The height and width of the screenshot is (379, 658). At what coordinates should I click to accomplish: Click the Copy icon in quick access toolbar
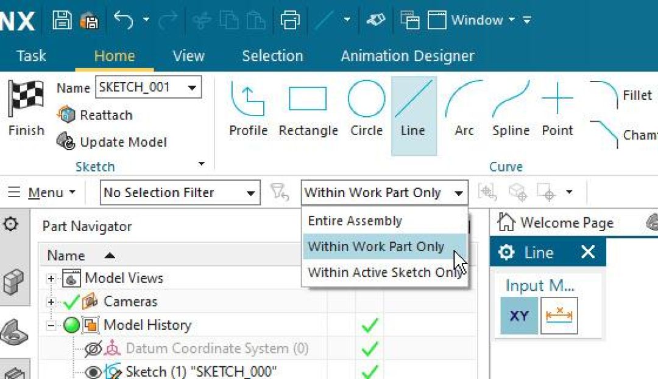228,20
